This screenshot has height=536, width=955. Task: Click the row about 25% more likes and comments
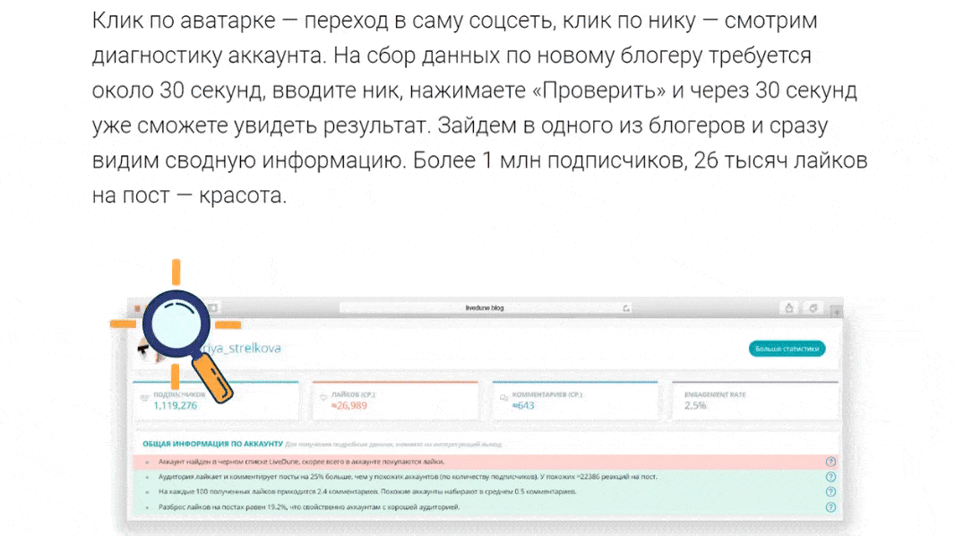tap(486, 477)
